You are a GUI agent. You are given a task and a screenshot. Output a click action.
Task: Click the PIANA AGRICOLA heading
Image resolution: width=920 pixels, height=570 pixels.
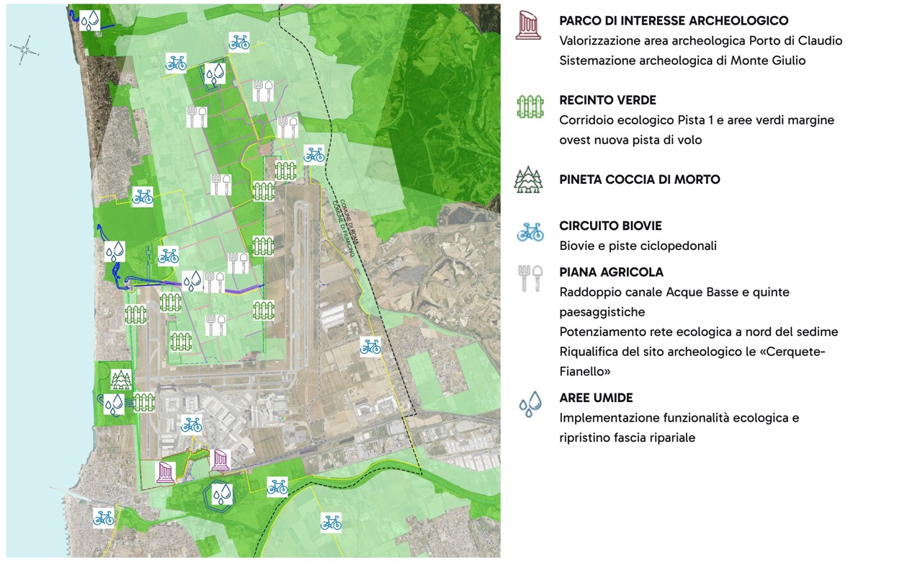tap(611, 272)
